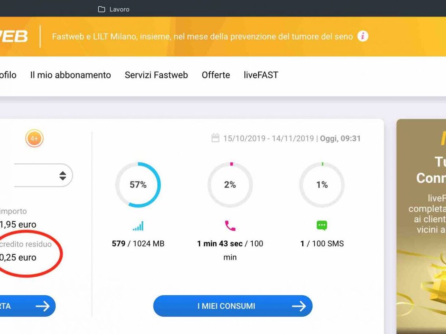446x334 pixels.
Task: Click the info icon in banner
Action: (363, 36)
